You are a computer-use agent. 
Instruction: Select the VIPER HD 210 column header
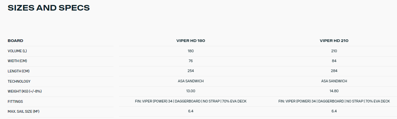pyautogui.click(x=334, y=41)
